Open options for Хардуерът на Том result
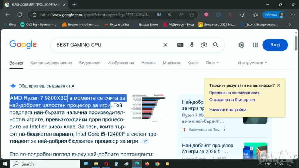 click(224, 130)
